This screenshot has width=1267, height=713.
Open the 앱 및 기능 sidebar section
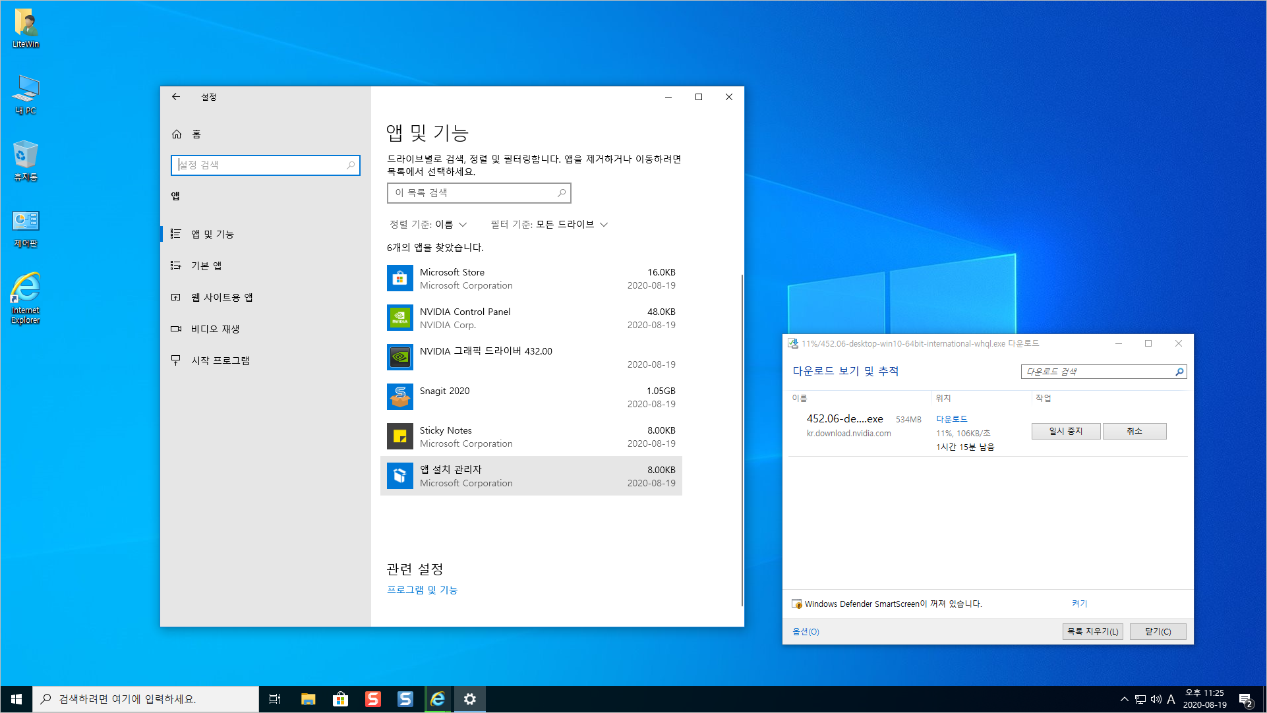(266, 234)
